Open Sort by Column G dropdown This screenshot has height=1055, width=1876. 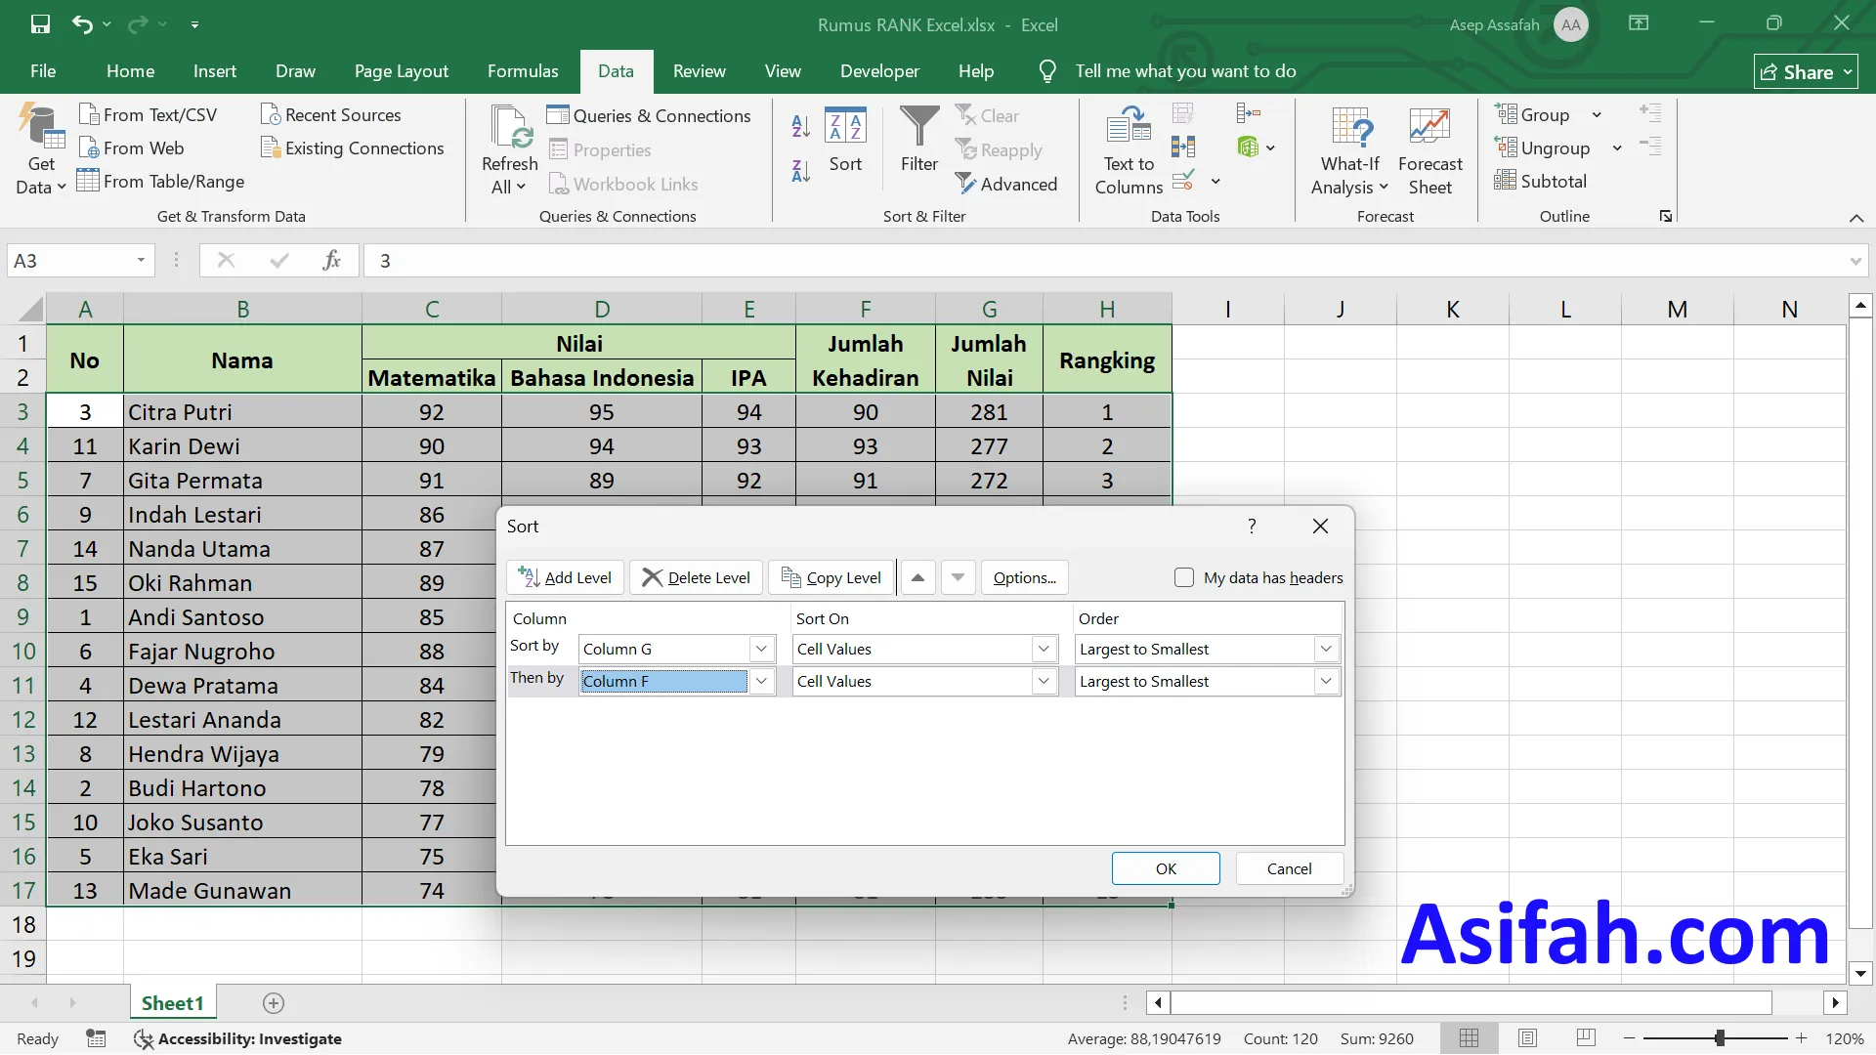pyautogui.click(x=761, y=649)
